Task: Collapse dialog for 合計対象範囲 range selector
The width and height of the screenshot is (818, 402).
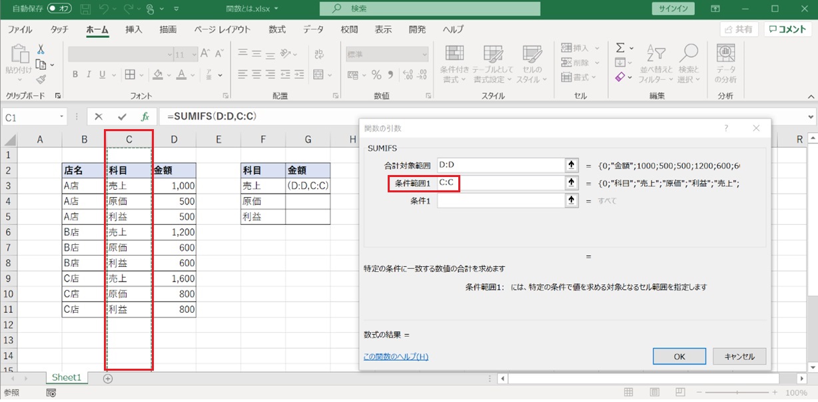Action: [571, 165]
